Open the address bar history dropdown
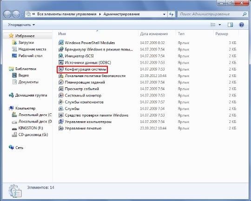This screenshot has width=251, height=201. pyautogui.click(x=164, y=14)
